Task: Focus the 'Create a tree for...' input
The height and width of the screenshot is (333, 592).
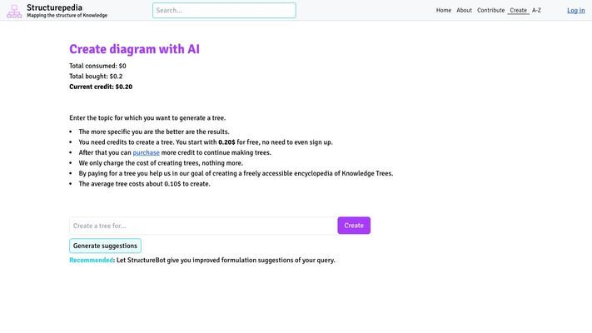Action: tap(202, 226)
